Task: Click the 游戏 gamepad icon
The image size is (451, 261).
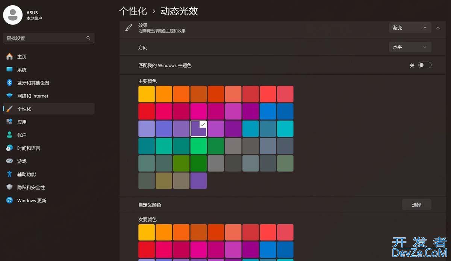Action: [10, 161]
